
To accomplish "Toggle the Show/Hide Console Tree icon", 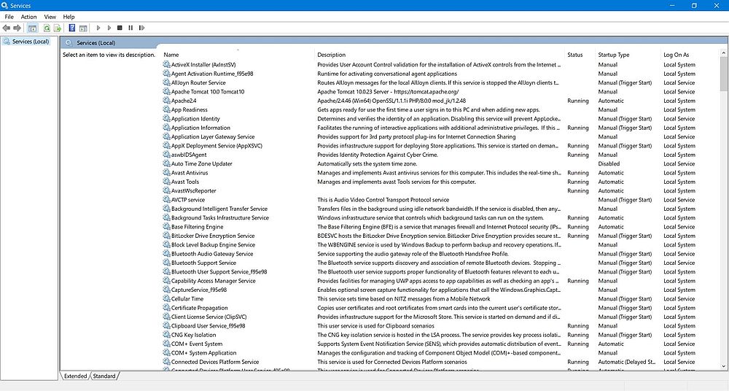I will (32, 28).
